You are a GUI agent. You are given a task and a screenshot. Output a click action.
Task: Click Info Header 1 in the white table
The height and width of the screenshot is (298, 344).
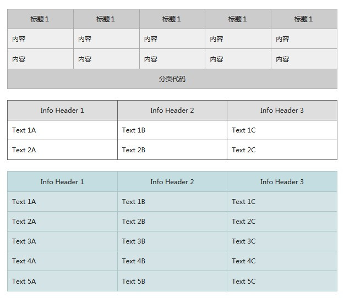(x=62, y=111)
